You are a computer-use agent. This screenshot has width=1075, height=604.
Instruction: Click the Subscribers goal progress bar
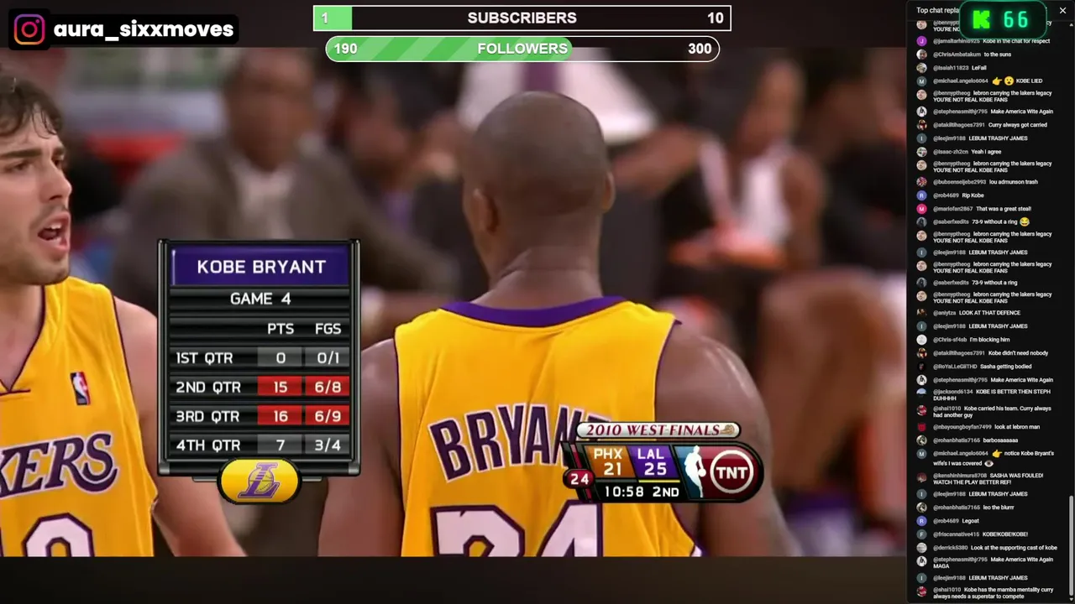click(x=522, y=18)
